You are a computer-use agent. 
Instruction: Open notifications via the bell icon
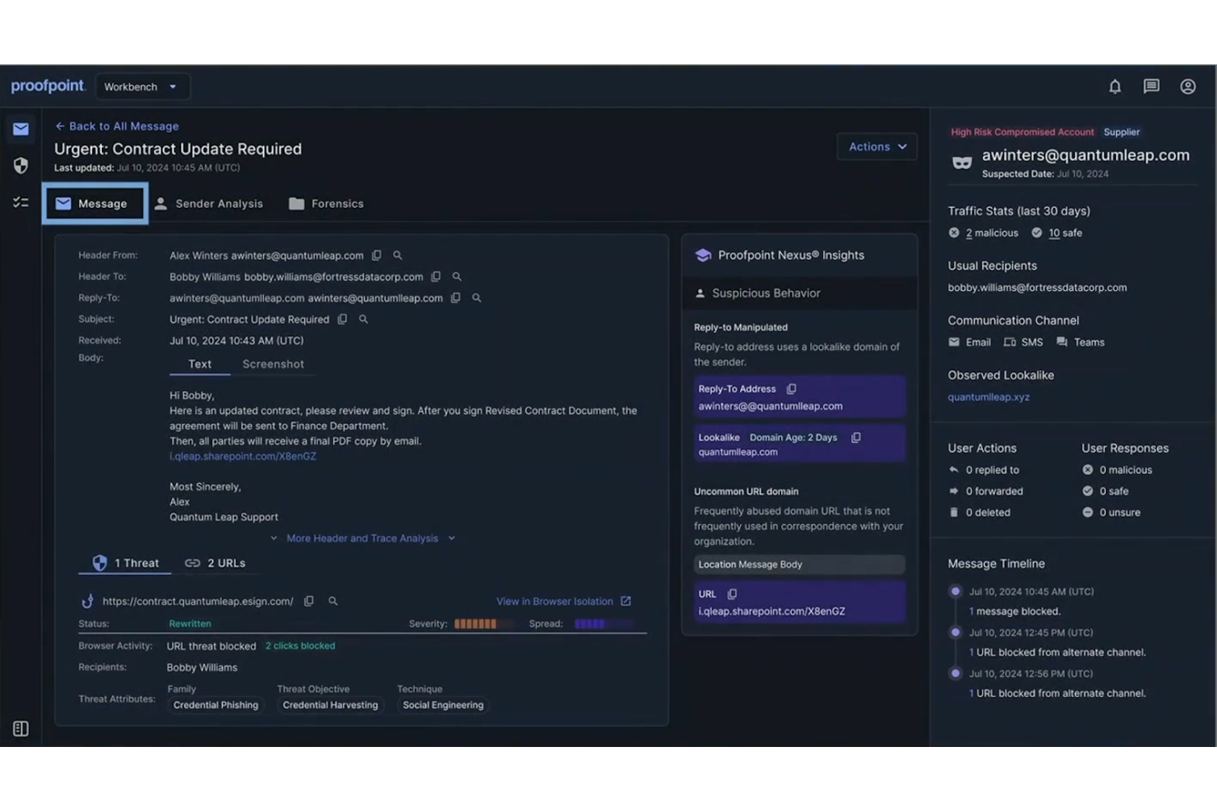click(x=1114, y=86)
